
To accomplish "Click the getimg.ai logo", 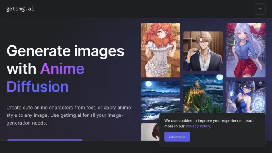I will click(20, 9).
